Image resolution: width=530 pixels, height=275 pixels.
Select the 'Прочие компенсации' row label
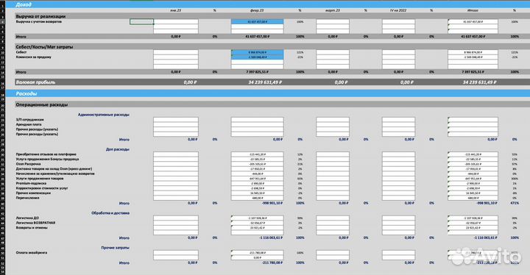point(33,193)
